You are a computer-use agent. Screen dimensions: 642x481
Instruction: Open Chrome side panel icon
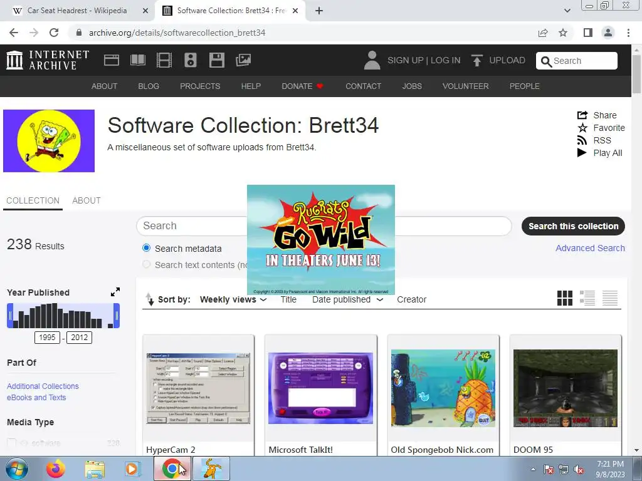[x=588, y=33]
